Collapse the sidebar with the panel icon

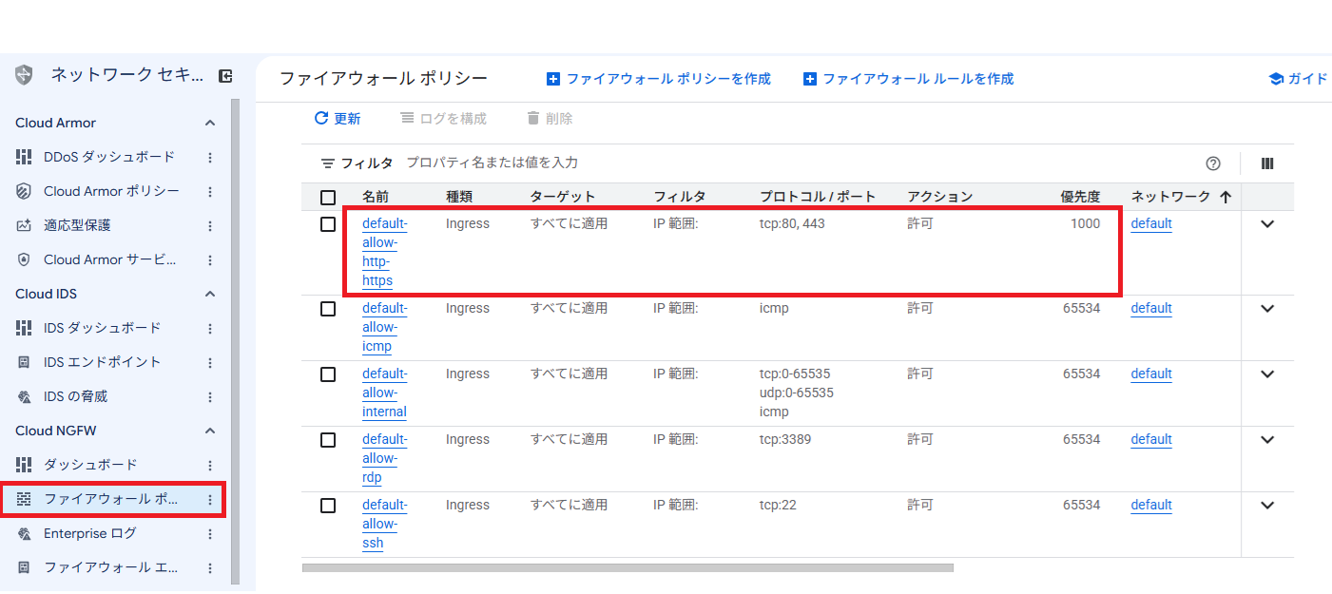pos(225,76)
